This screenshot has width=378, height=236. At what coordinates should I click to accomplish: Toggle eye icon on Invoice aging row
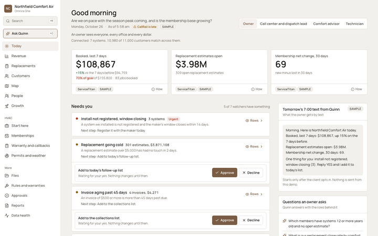click(x=247, y=194)
